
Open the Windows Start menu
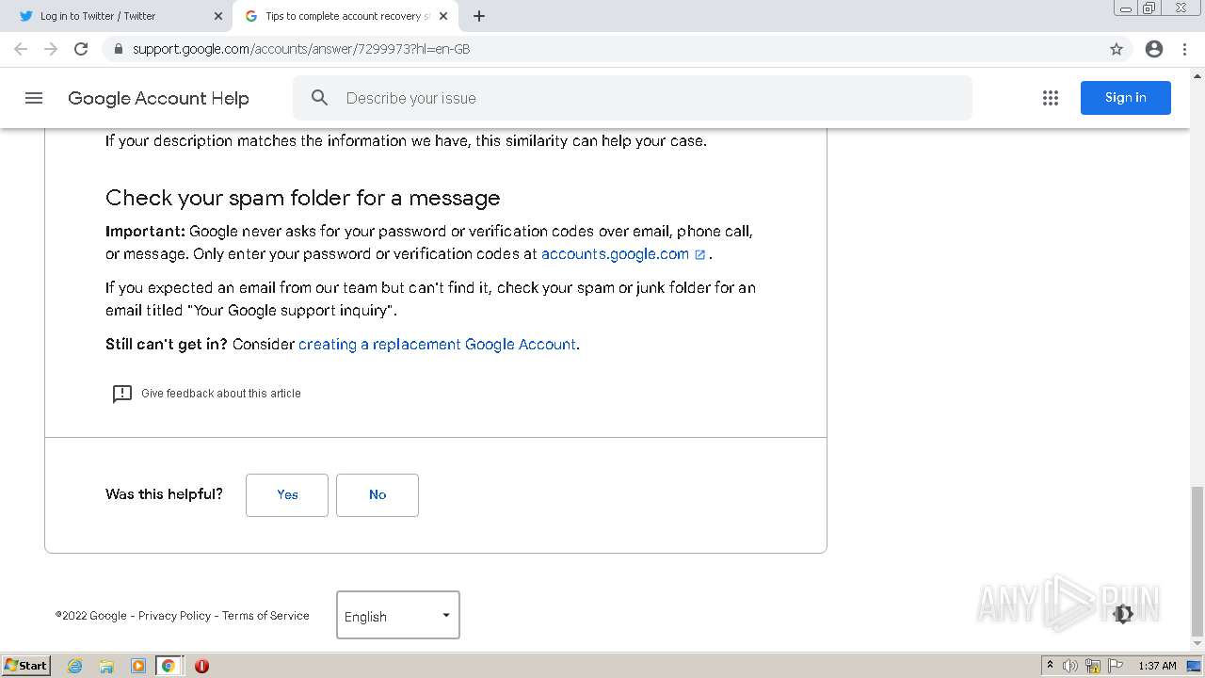point(25,666)
